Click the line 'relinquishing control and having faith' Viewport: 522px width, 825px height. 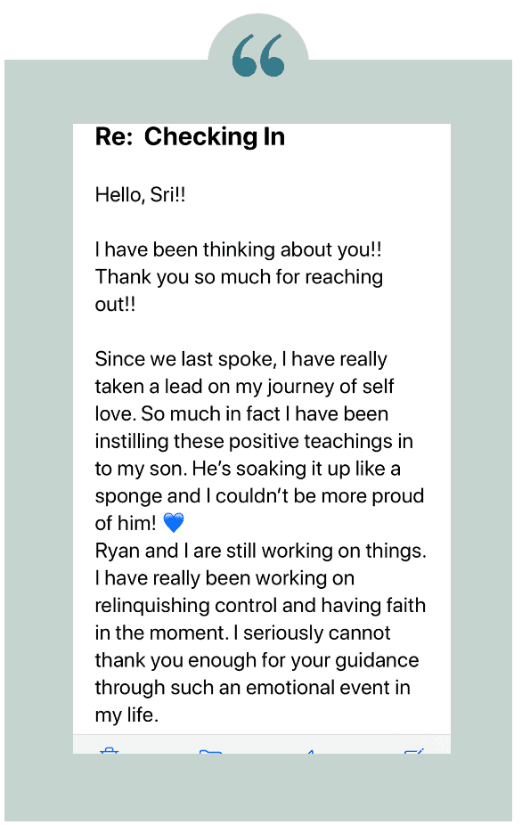pos(260,606)
